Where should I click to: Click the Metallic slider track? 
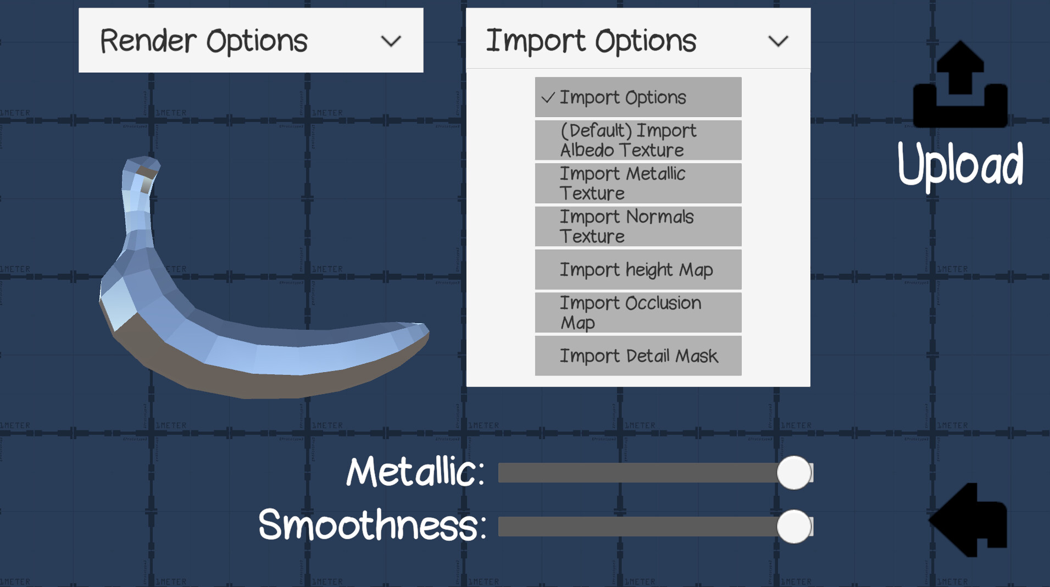point(632,473)
